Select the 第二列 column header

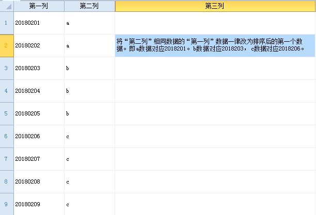(89, 6)
